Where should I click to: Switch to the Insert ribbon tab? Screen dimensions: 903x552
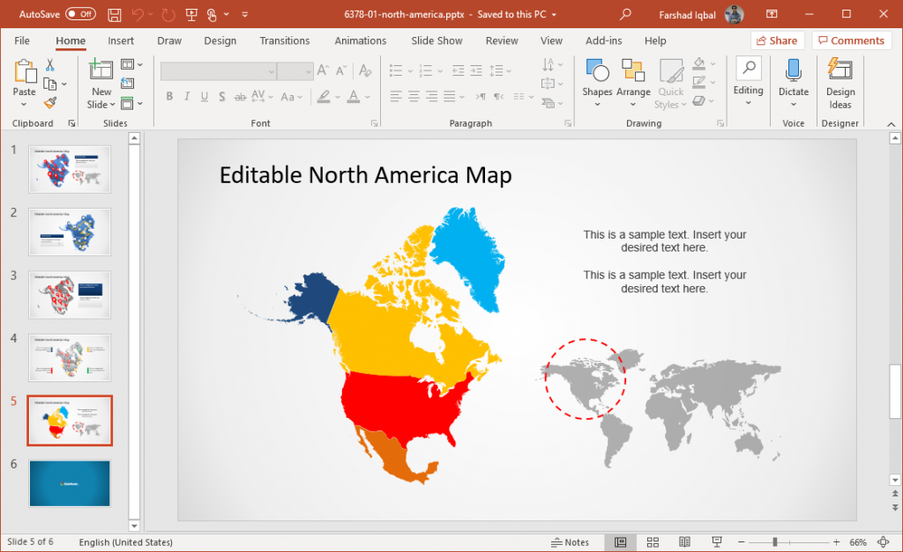pyautogui.click(x=121, y=40)
